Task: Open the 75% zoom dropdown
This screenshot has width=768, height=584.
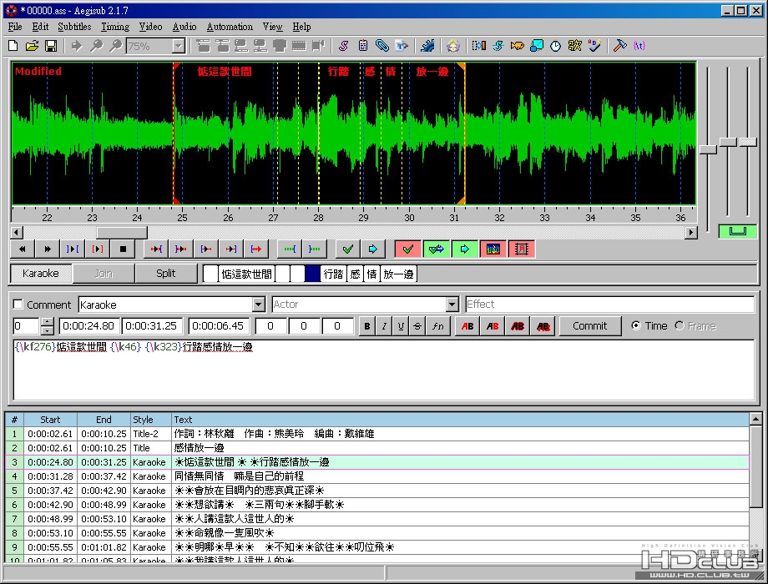Action: (x=179, y=46)
